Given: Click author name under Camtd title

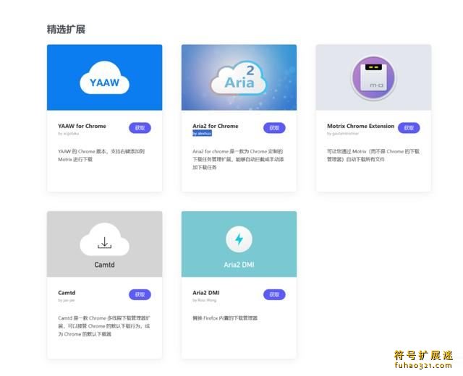Looking at the screenshot, I should pyautogui.click(x=66, y=300).
